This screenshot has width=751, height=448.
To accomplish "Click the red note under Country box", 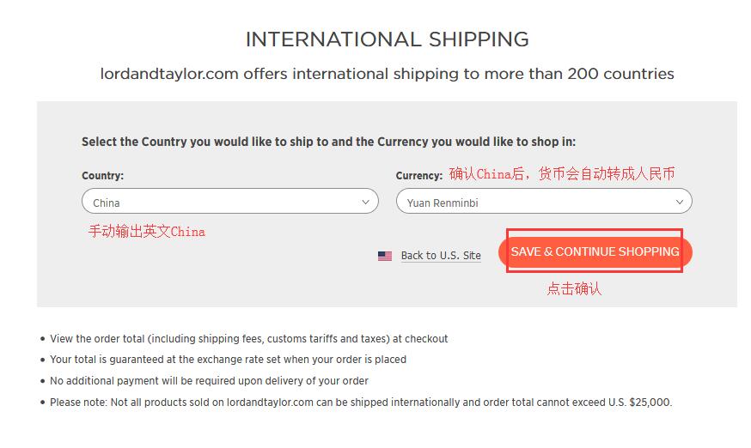I will point(147,232).
